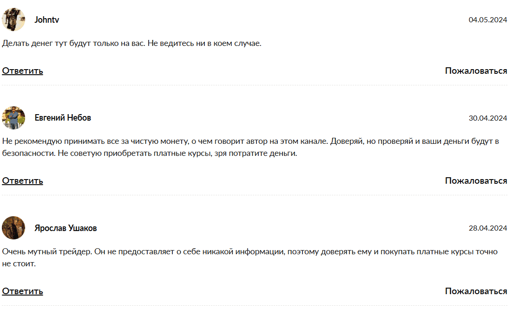Open the Ярослав Ушаков username

point(66,228)
